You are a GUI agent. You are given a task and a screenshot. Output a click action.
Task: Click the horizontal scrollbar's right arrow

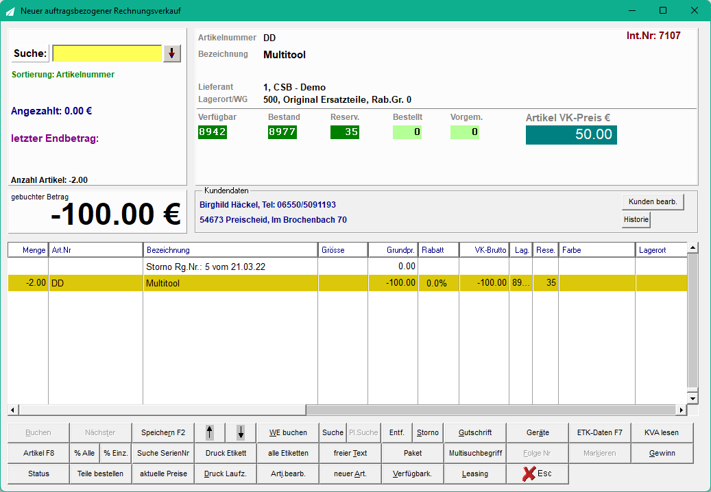[x=681, y=410]
